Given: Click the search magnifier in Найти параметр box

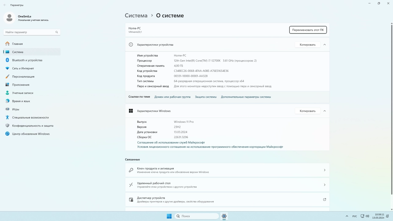Looking at the screenshot, I should pos(56,32).
